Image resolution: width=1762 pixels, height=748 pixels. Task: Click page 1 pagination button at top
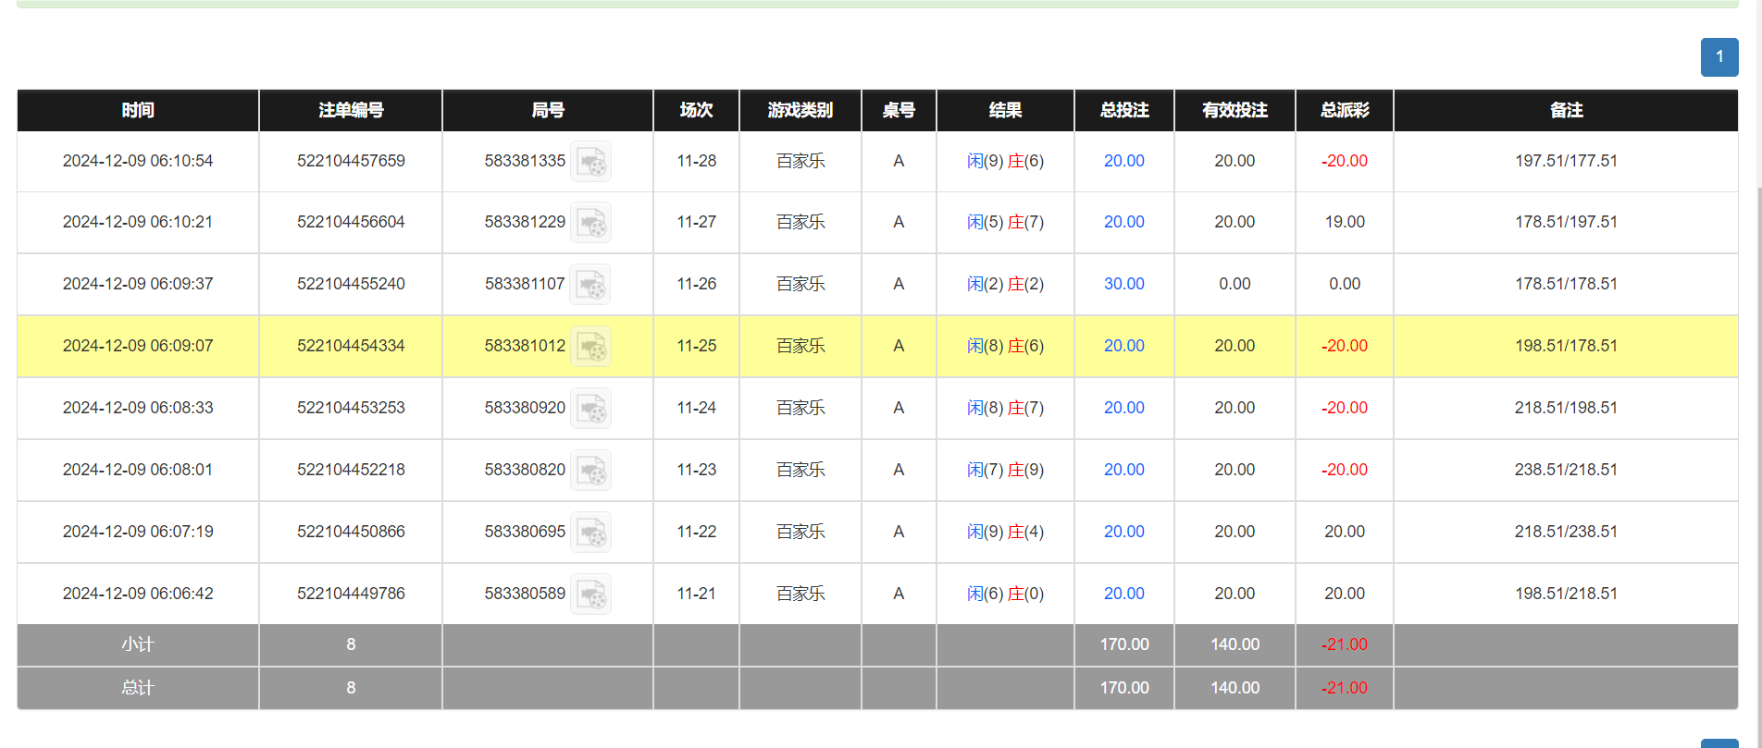(1719, 57)
